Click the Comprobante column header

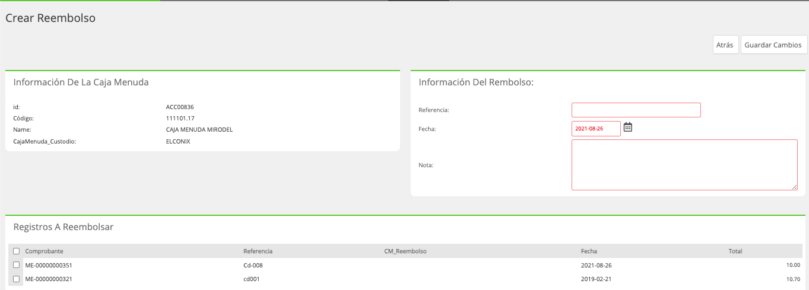(44, 251)
